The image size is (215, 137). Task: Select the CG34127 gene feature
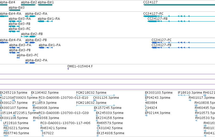pyautogui.click(x=179, y=5)
